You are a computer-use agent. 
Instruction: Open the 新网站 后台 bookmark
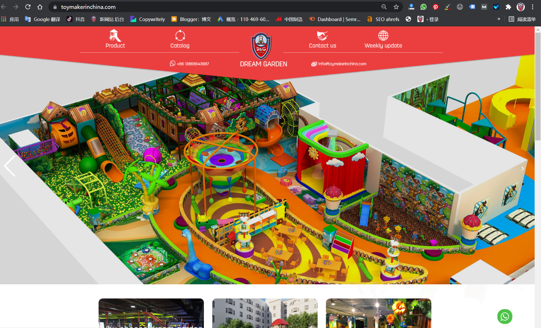[x=108, y=19]
